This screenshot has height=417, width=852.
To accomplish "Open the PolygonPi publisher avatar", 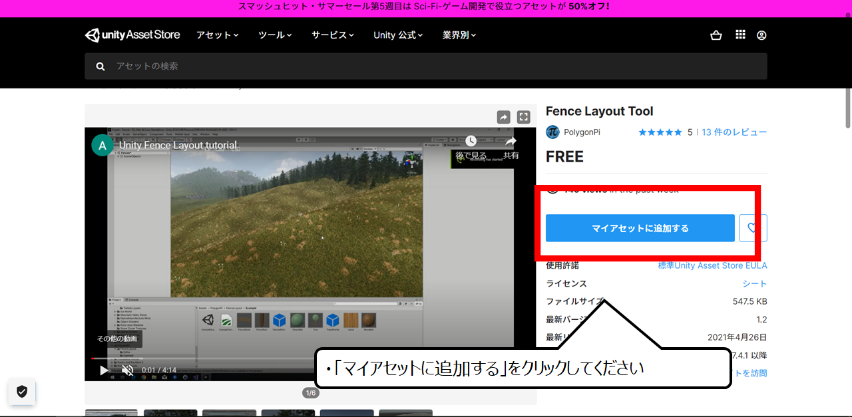I will click(552, 132).
